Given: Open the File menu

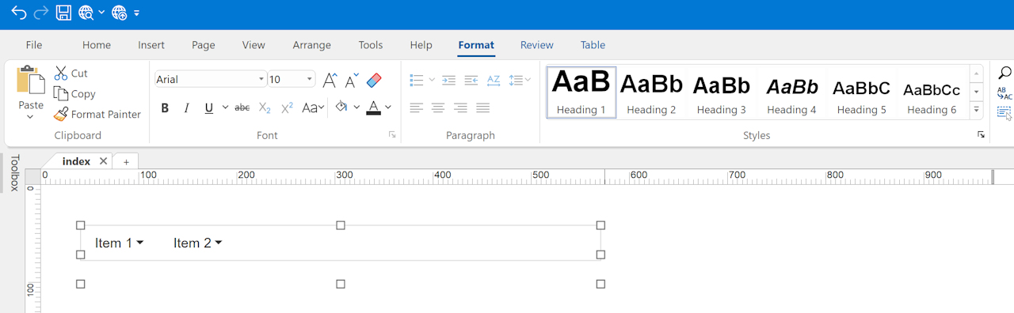Looking at the screenshot, I should click(34, 45).
